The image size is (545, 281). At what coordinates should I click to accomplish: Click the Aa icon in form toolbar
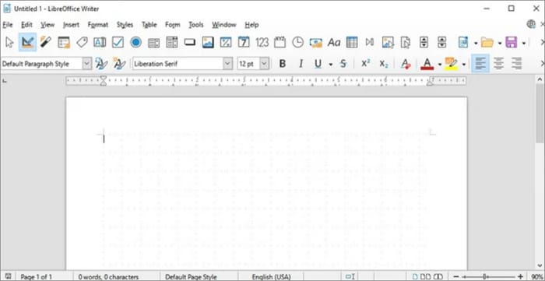click(x=334, y=42)
